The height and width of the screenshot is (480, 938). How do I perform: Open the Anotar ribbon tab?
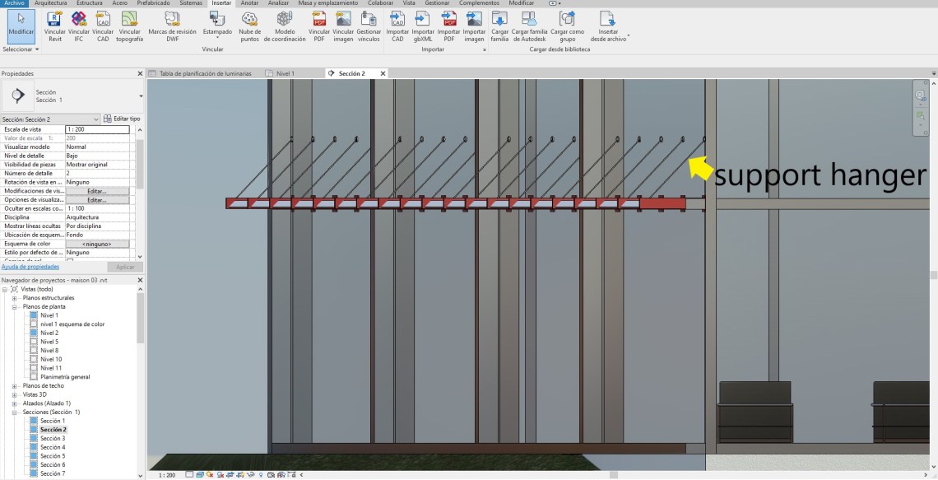pyautogui.click(x=249, y=3)
